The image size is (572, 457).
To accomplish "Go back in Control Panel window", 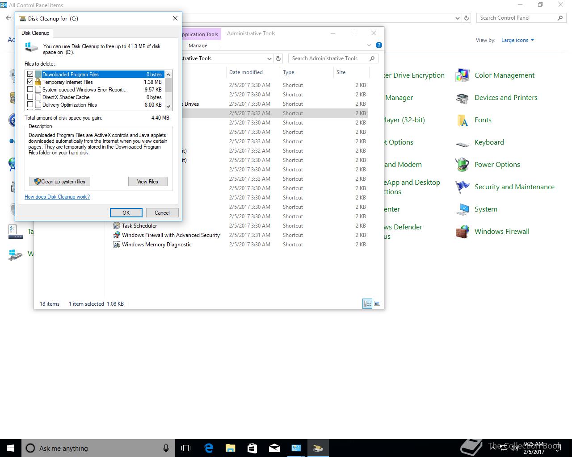I will (8, 18).
